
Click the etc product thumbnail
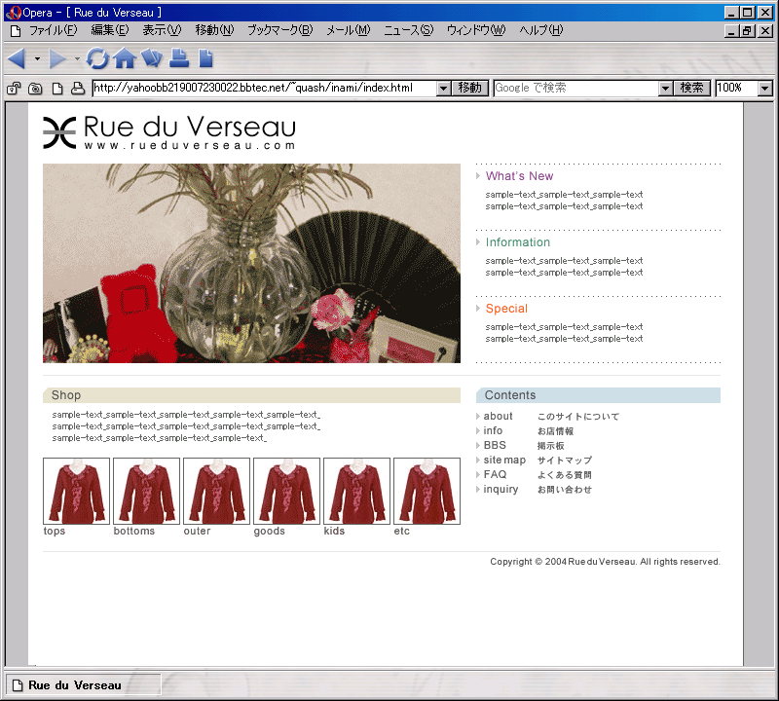427,491
